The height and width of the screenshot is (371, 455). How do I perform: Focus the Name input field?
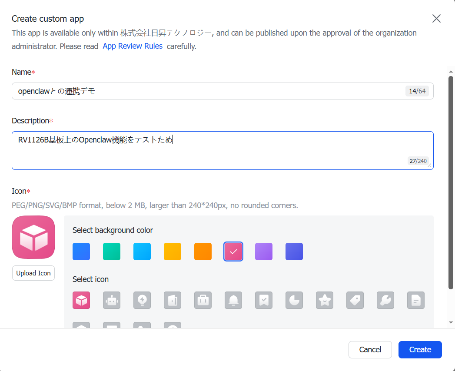tap(223, 91)
